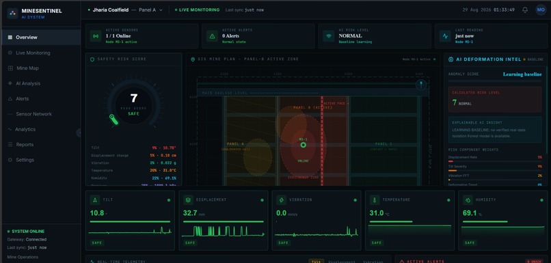Image resolution: width=551 pixels, height=263 pixels.
Task: Click the Safety Risk Score shield icon
Action: (x=92, y=59)
